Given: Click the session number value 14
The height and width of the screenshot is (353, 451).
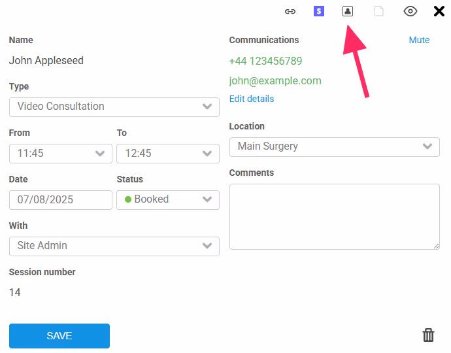Looking at the screenshot, I should tap(14, 292).
